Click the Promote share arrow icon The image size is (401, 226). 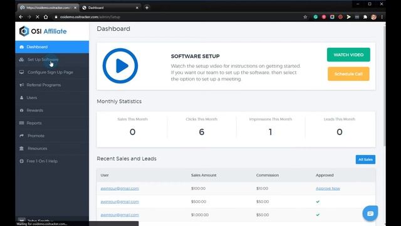click(21, 136)
